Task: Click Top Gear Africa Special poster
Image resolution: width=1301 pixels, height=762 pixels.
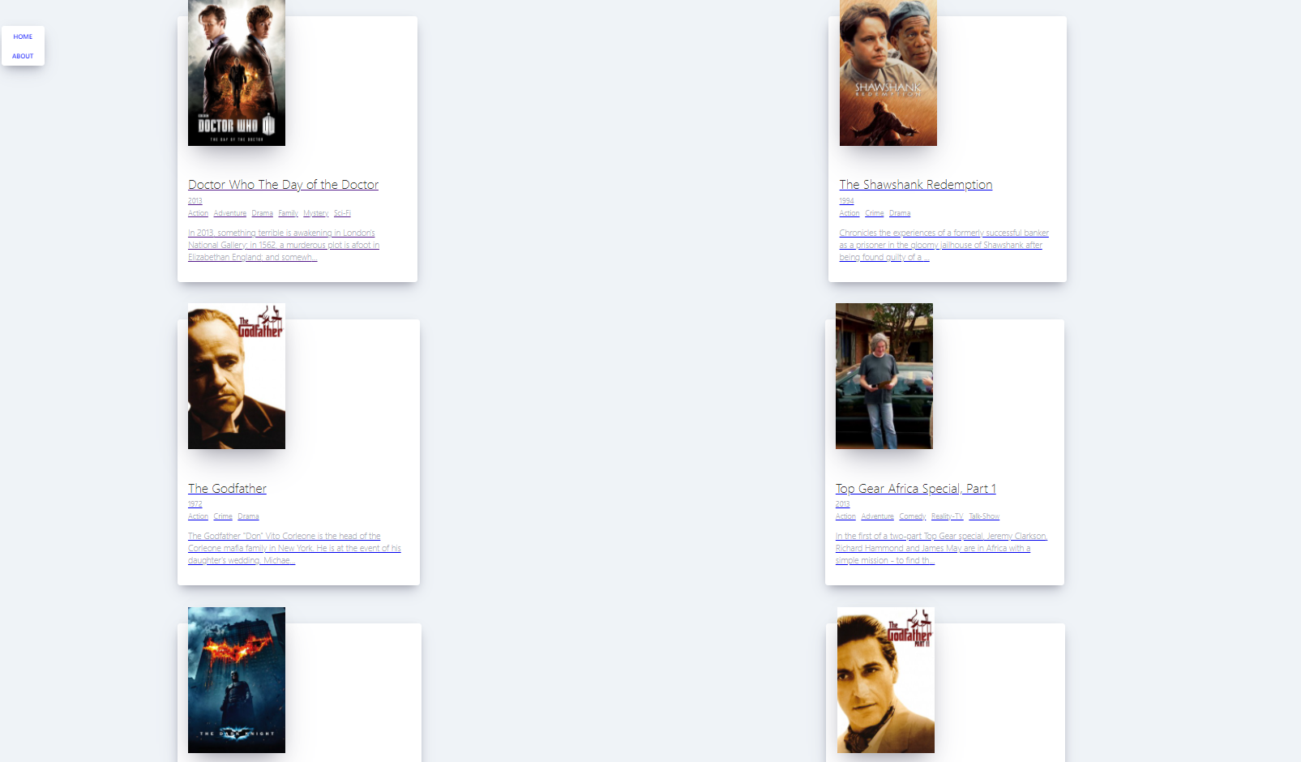Action: 884,376
